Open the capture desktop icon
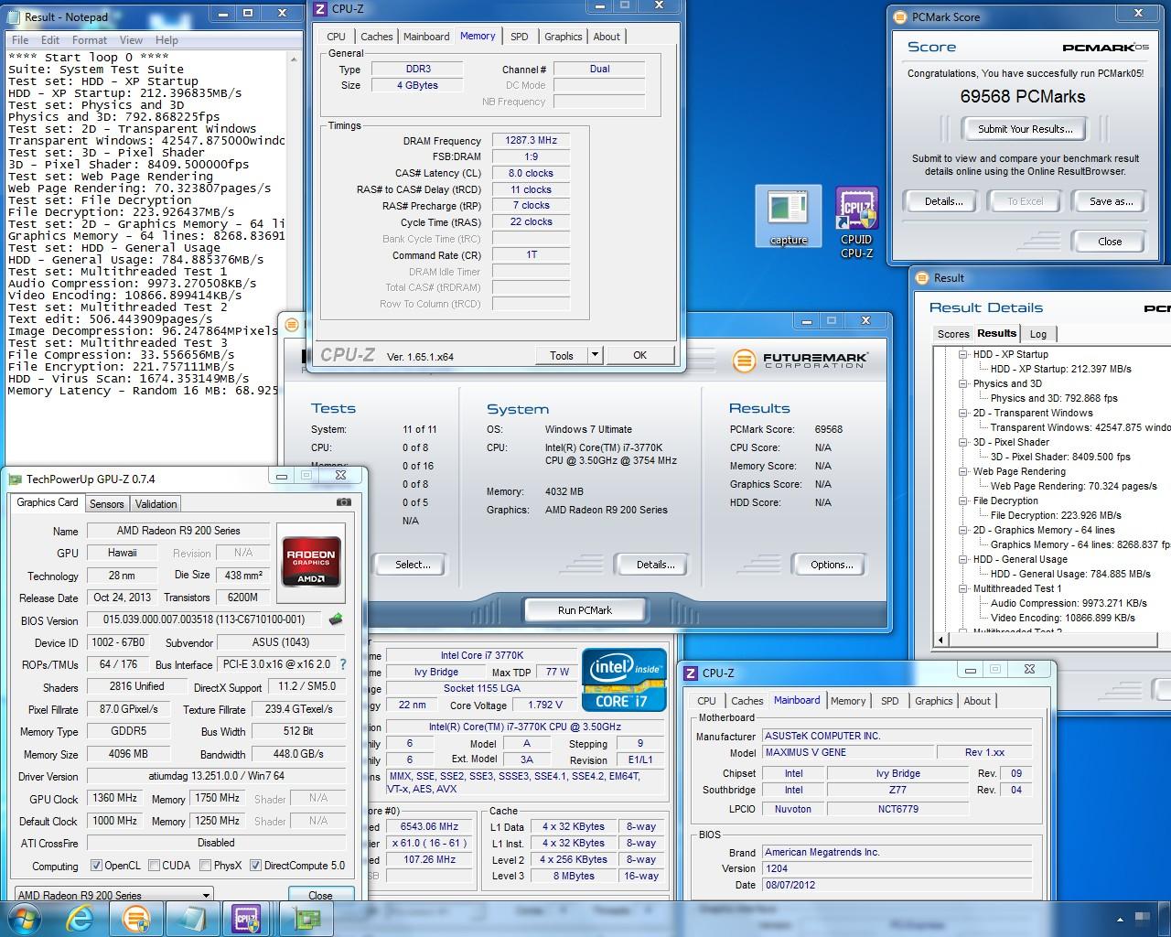Viewport: 1171px width, 937px height. (789, 217)
